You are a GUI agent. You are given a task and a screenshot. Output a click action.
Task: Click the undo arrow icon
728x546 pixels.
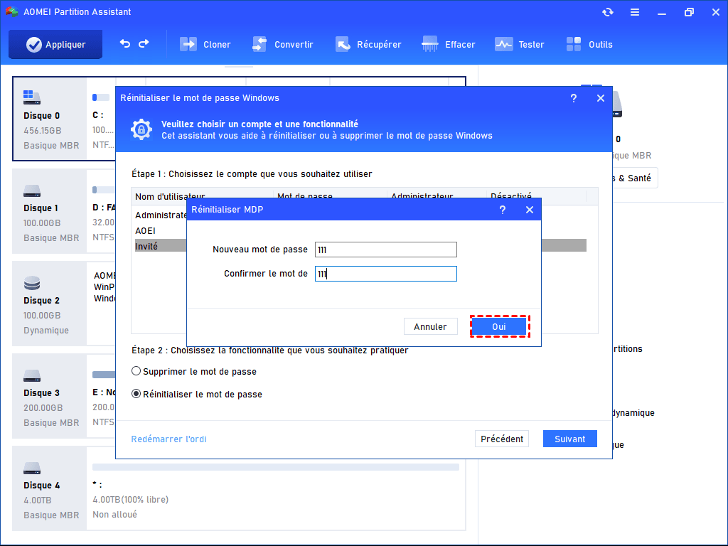point(125,44)
